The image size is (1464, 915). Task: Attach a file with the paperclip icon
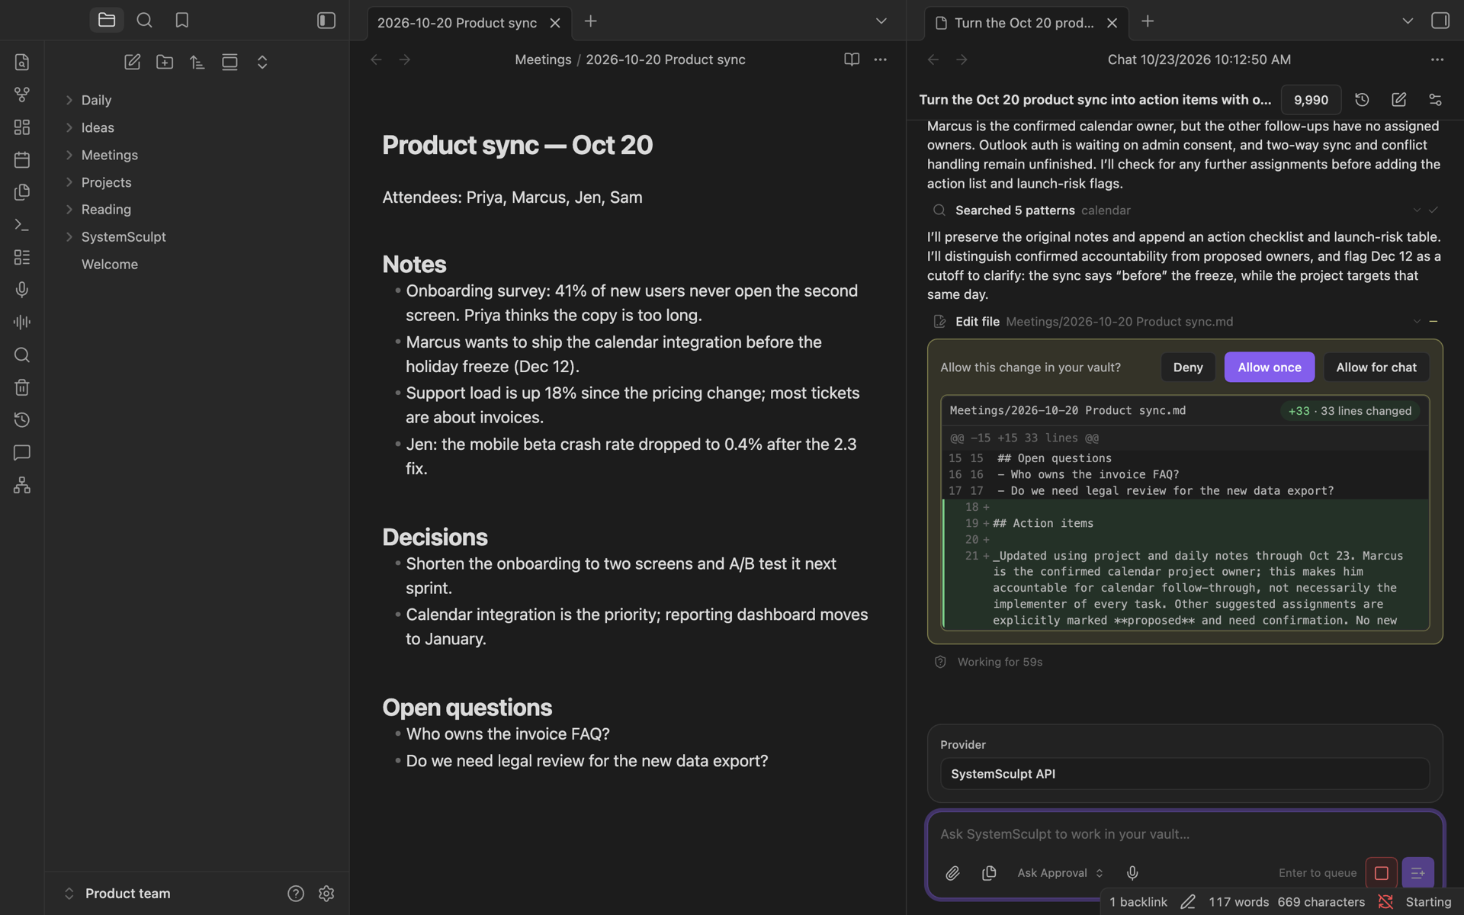[952, 873]
